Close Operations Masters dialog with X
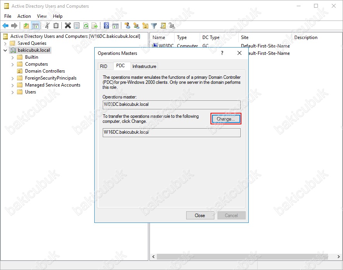Screen dimensions: 343x270 239,53
